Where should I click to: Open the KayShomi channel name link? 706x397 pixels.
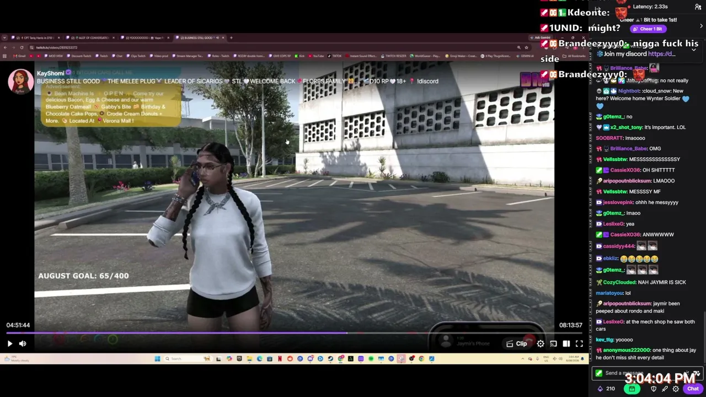(50, 73)
